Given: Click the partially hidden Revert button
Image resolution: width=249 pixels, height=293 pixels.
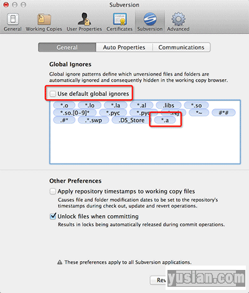Looking at the screenshot, I should [x=158, y=281].
